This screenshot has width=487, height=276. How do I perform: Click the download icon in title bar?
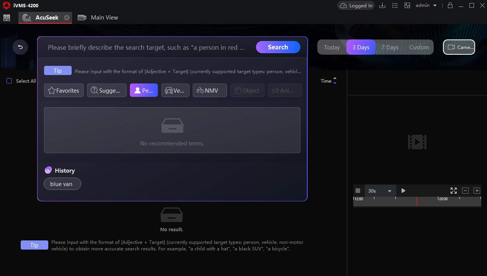(x=382, y=5)
